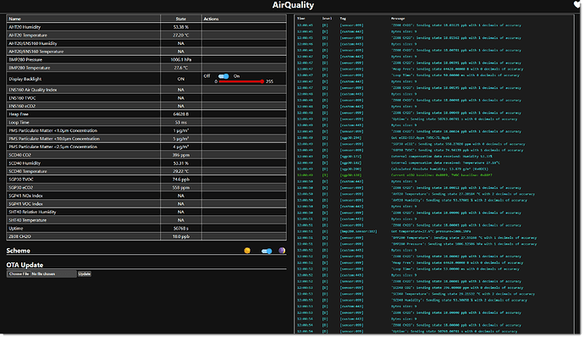This screenshot has height=337, width=584.
Task: Select the Heap Free row name
Action: tap(19, 114)
